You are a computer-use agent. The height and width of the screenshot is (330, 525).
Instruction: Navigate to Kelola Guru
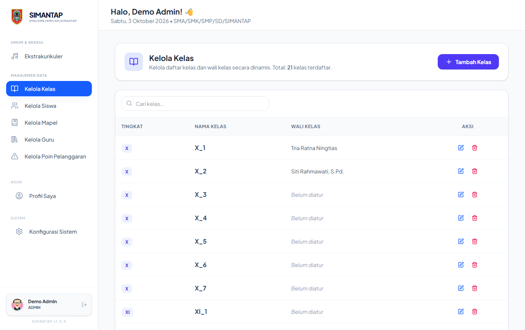coord(49,139)
